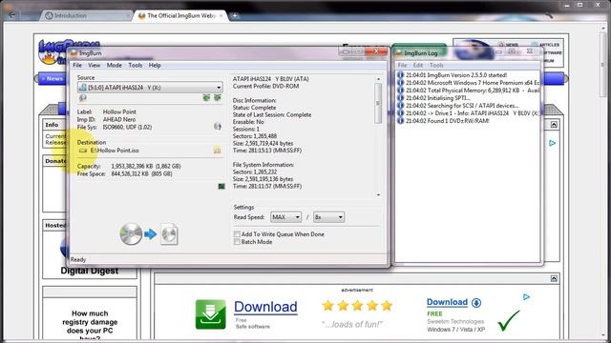This screenshot has width=611, height=343.
Task: Click the green download arrow ad icon
Action: coord(210,314)
